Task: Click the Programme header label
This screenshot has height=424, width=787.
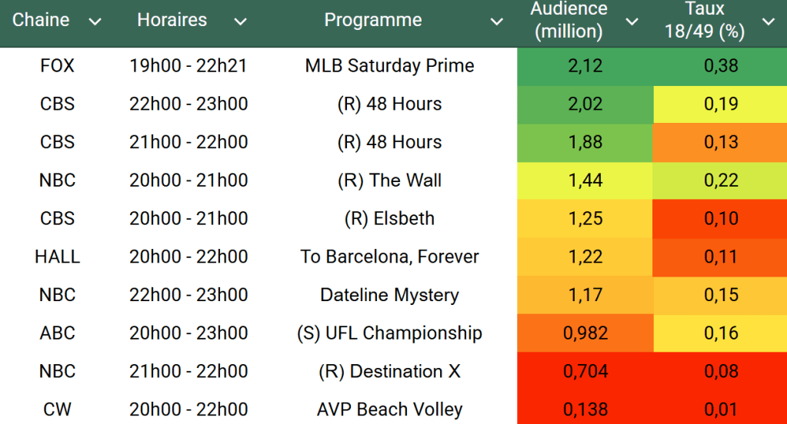Action: pos(372,21)
